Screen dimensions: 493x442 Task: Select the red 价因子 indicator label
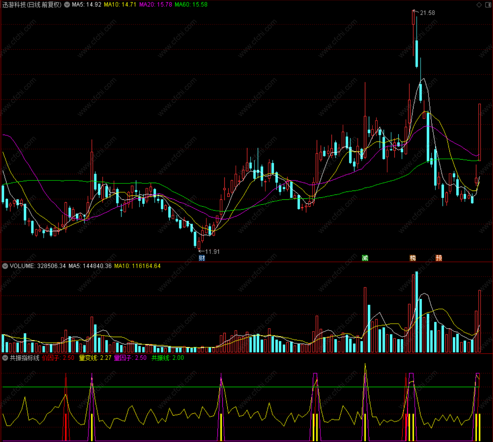58,358
